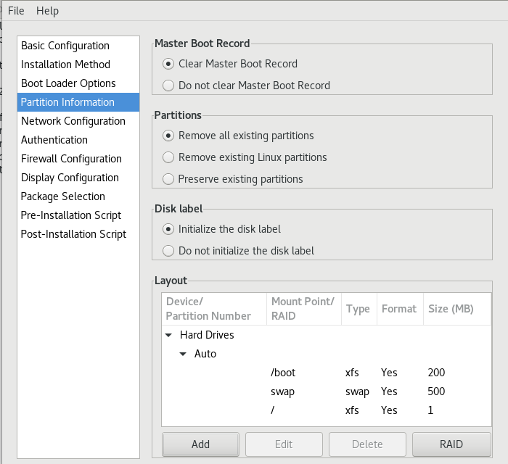Viewport: 508px width, 464px height.
Task: Open the Help menu
Action: click(47, 11)
